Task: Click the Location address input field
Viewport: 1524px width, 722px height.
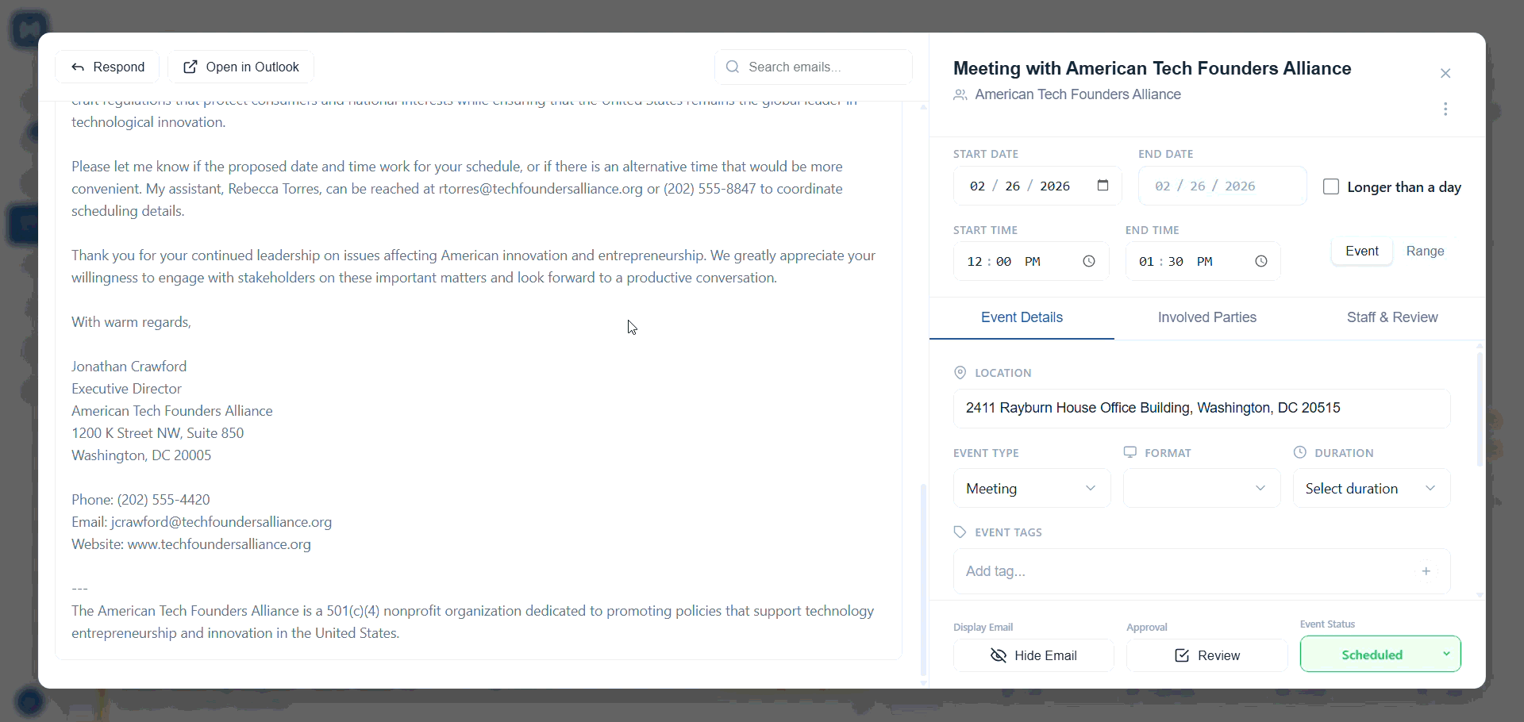Action: coord(1201,409)
